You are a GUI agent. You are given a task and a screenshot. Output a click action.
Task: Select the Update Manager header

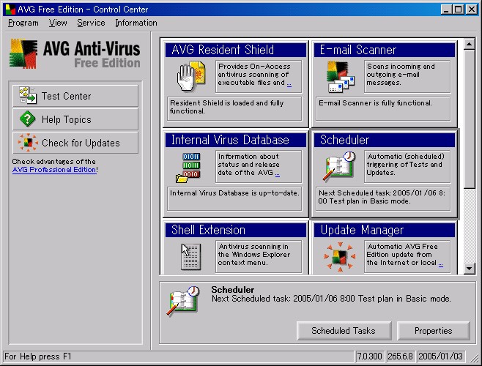coord(385,230)
